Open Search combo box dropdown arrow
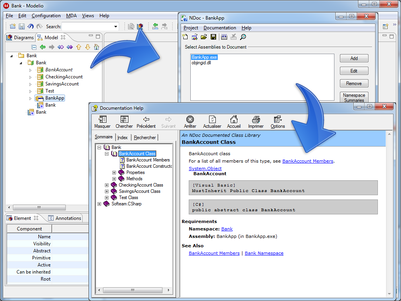The height and width of the screenshot is (301, 401). coord(116,26)
